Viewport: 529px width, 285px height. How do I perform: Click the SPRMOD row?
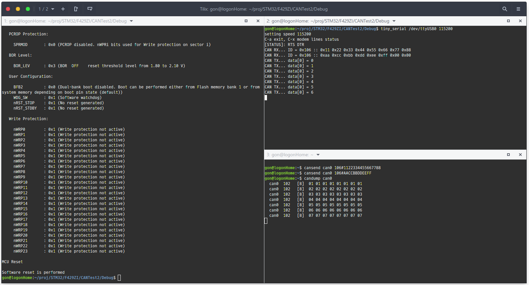(112, 45)
